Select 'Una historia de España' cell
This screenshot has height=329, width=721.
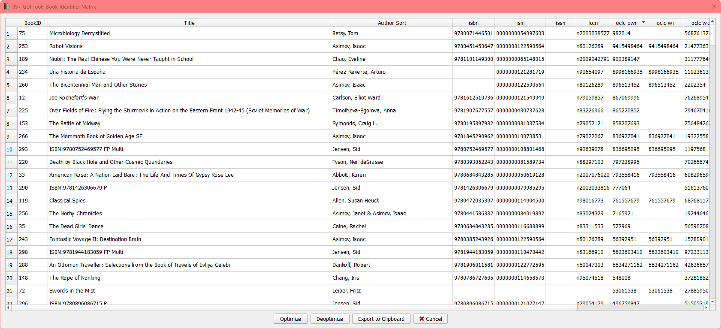[x=189, y=72]
